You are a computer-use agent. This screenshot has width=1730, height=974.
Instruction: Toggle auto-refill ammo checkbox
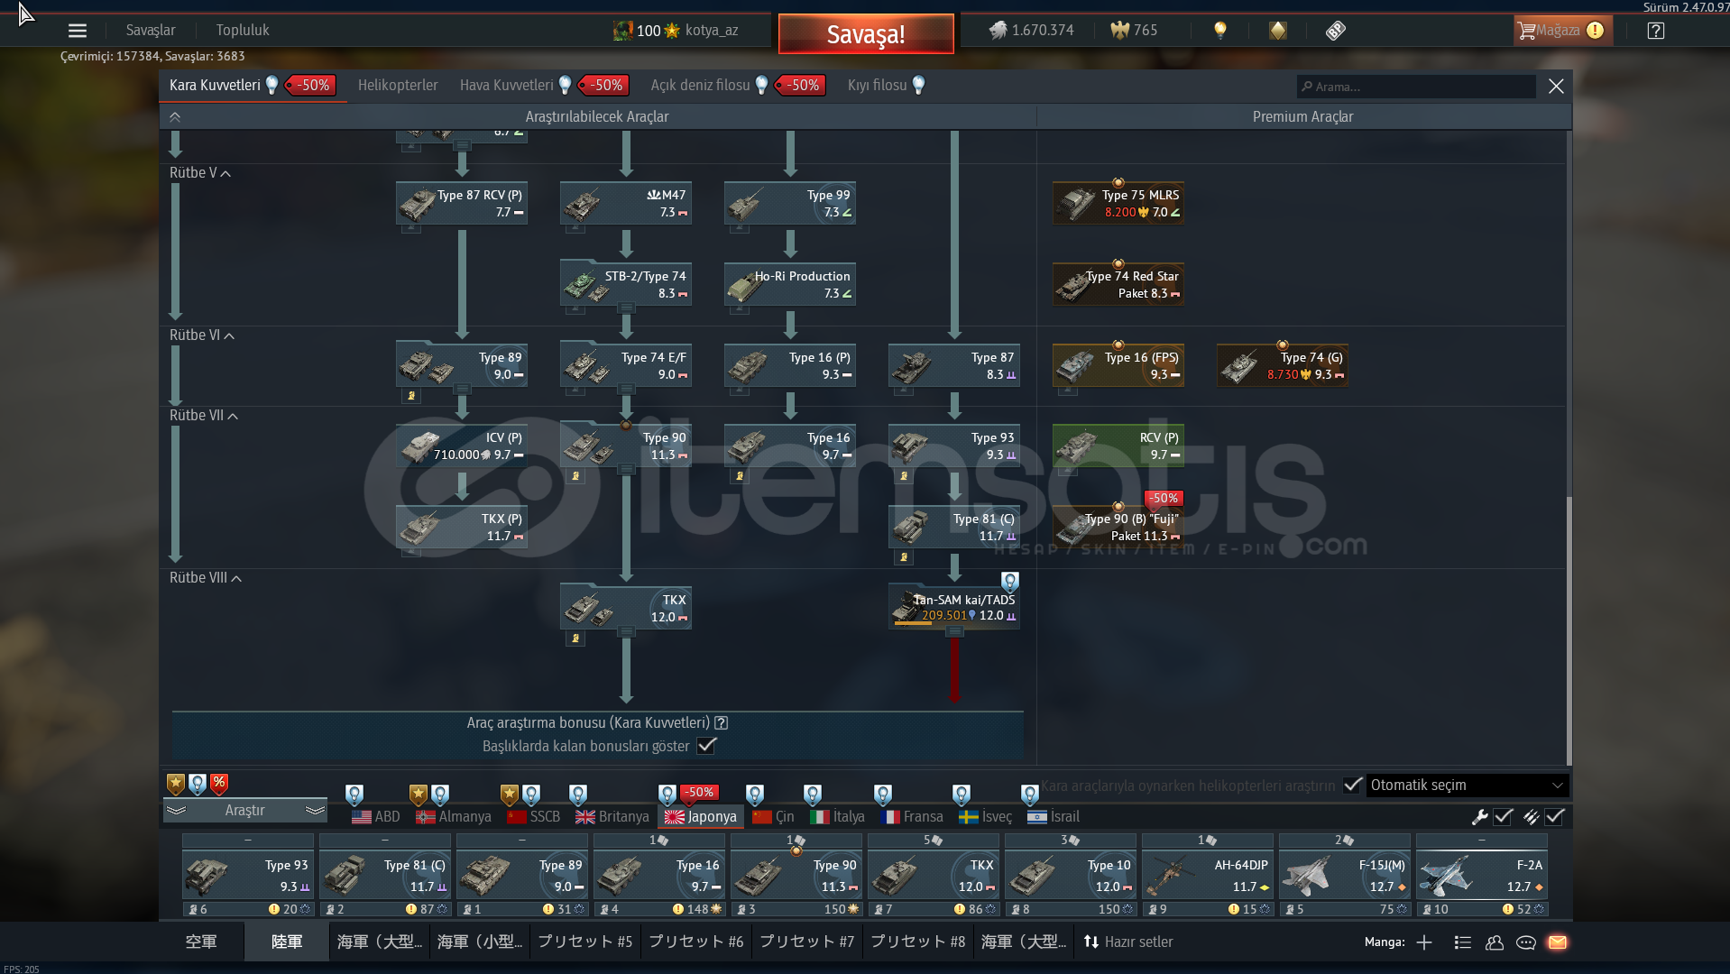[1554, 817]
